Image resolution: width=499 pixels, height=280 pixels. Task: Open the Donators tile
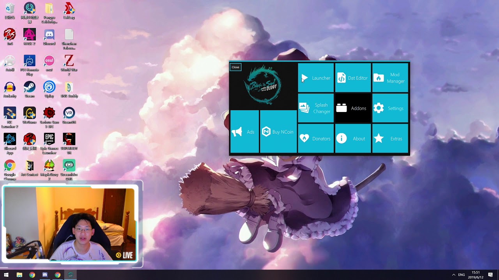point(316,138)
